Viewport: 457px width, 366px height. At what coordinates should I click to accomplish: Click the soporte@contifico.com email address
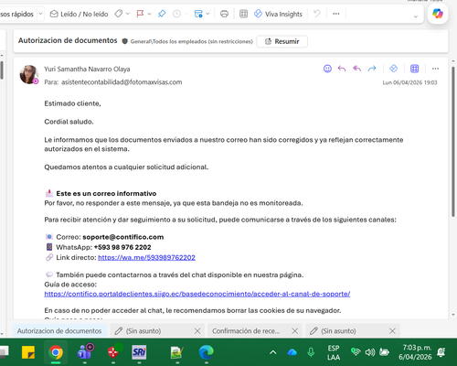[123, 237]
